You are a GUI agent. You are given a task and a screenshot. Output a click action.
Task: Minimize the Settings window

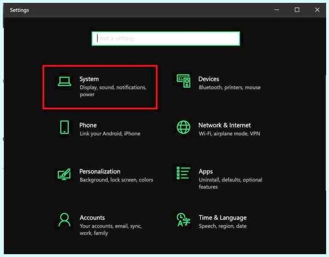277,10
